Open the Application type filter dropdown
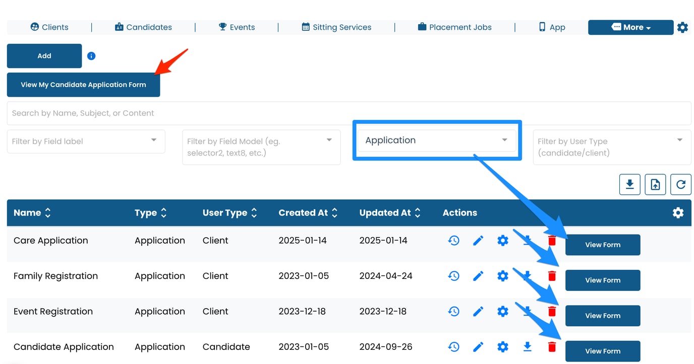The height and width of the screenshot is (364, 694). (436, 140)
